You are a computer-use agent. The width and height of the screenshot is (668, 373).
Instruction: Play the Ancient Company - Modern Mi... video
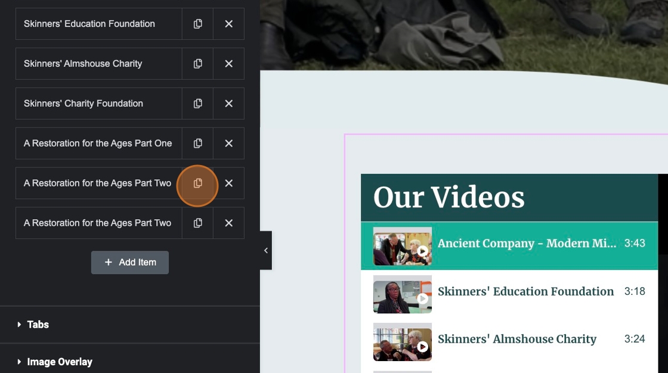423,251
